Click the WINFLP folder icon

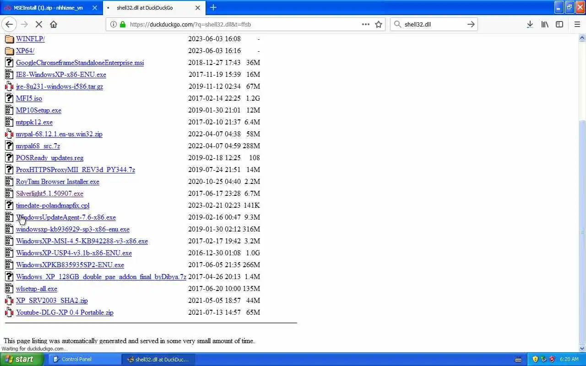[9, 39]
